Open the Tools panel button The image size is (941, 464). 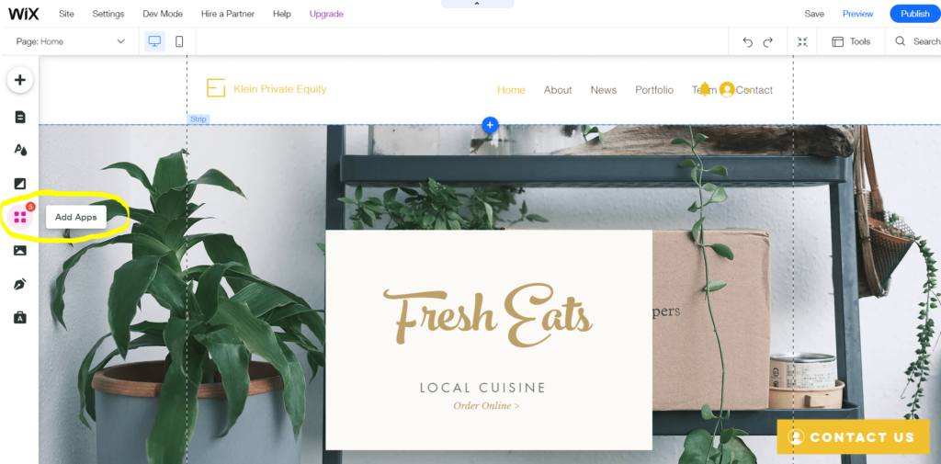click(x=851, y=41)
